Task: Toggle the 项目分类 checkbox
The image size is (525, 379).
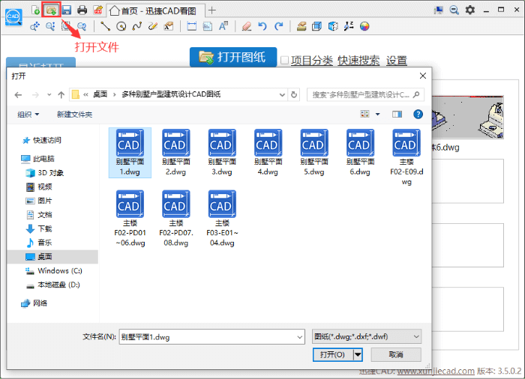Action: point(284,60)
